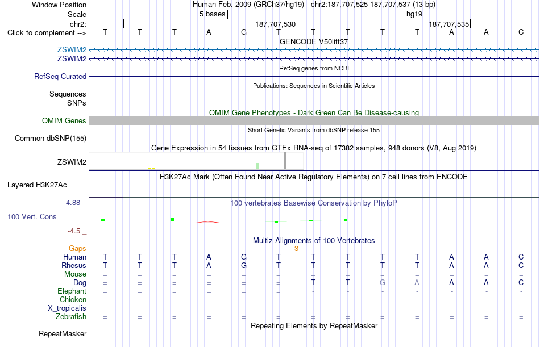
Task: Click the 187,707,530 ruler position label
Action: [276, 24]
